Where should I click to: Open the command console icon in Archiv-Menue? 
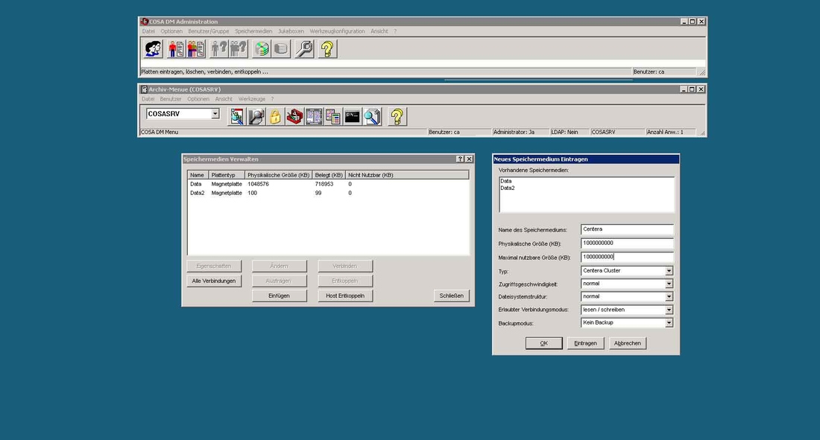coord(352,116)
